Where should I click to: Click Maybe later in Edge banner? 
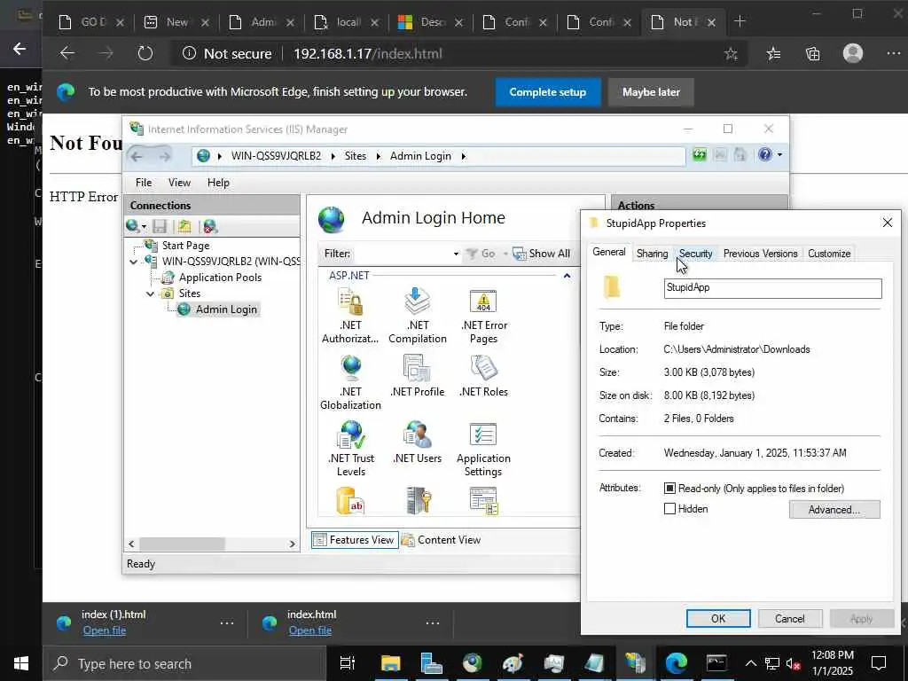pyautogui.click(x=651, y=92)
